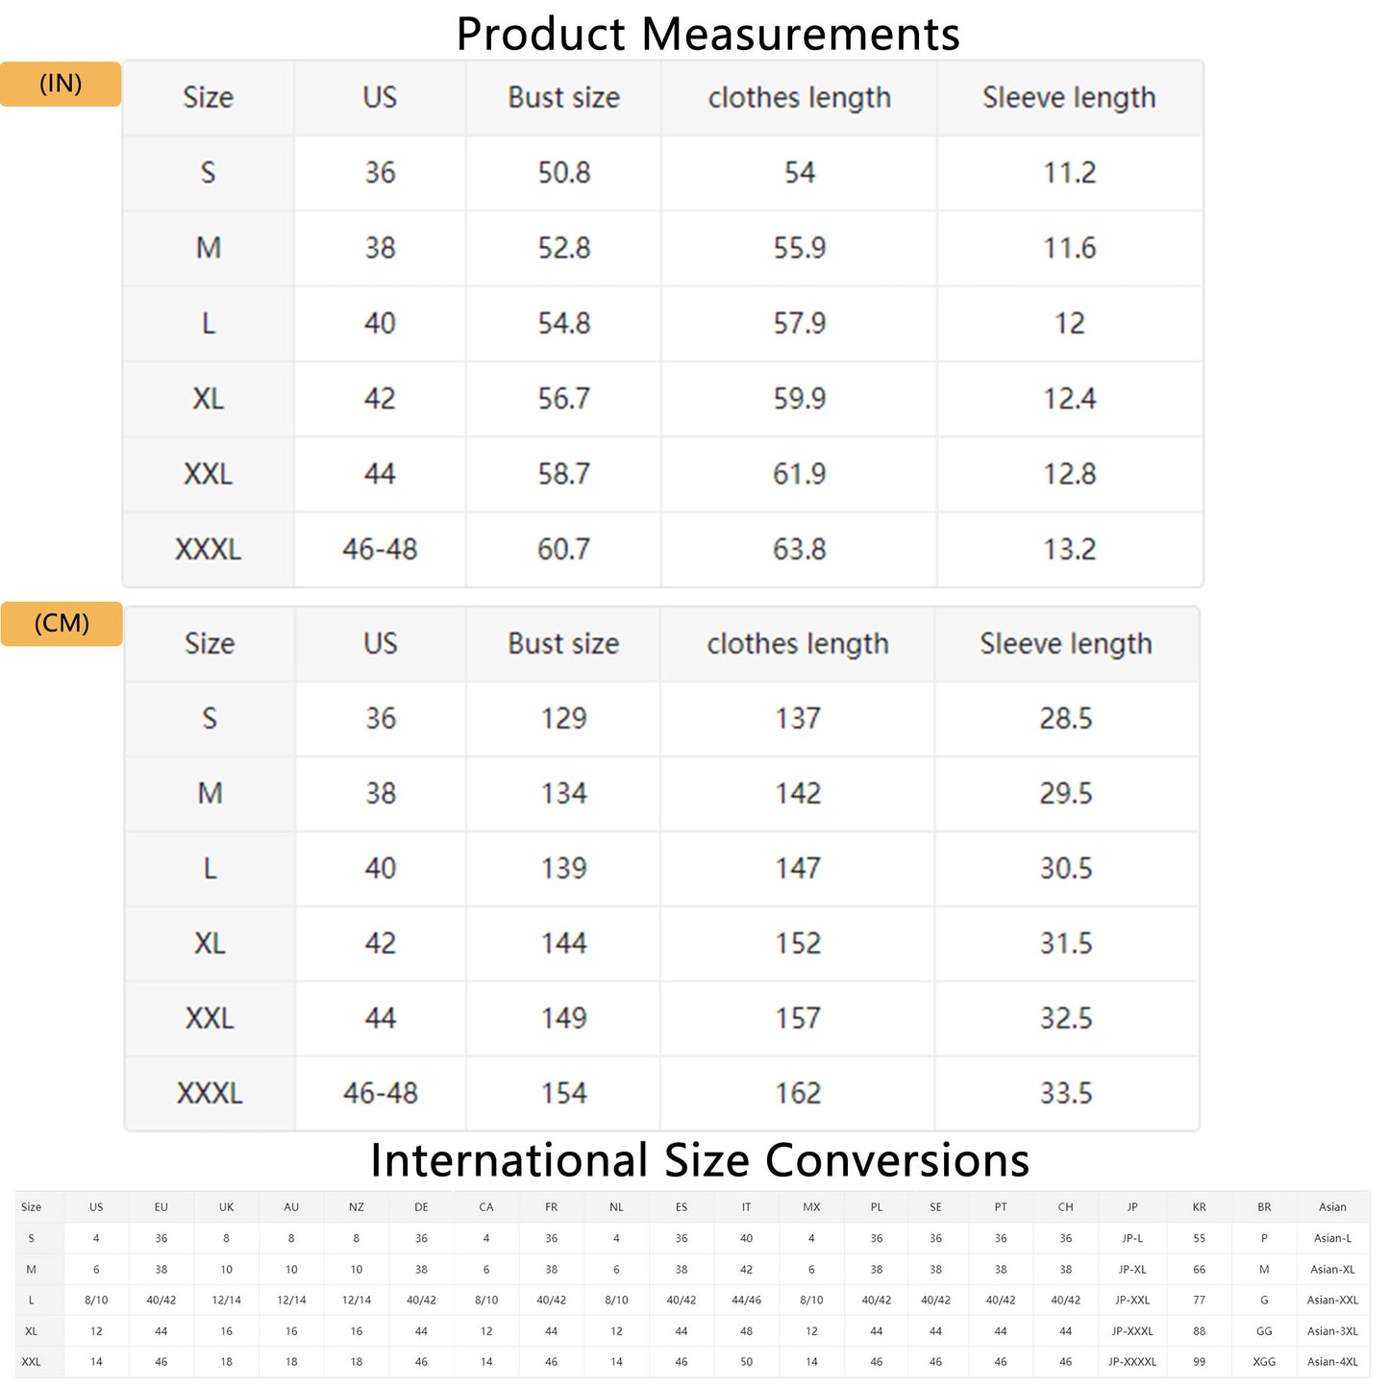Select clothes length 59.9 for XL
The height and width of the screenshot is (1389, 1389).
click(799, 399)
